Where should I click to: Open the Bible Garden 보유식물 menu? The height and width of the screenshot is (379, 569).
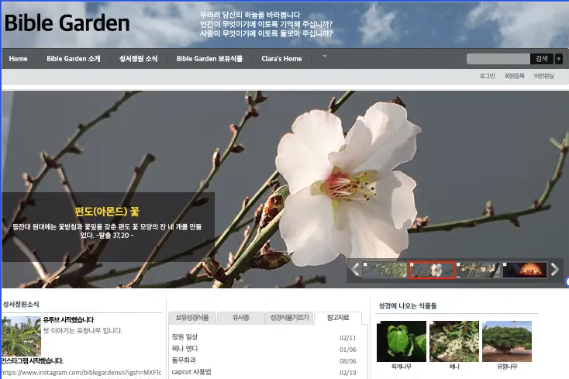click(209, 59)
